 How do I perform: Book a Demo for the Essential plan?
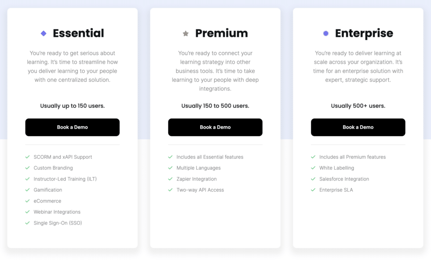pyautogui.click(x=72, y=127)
